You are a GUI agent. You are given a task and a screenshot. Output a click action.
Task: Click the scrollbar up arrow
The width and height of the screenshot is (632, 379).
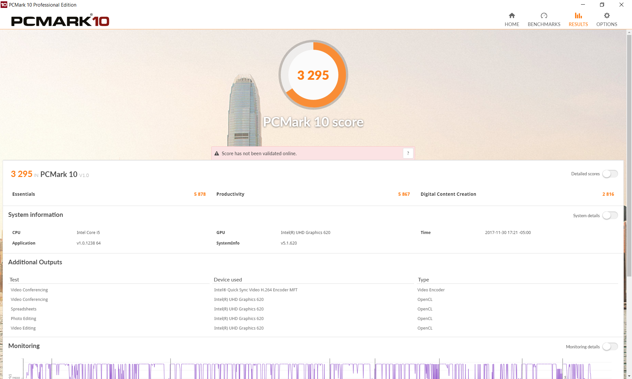[629, 32]
